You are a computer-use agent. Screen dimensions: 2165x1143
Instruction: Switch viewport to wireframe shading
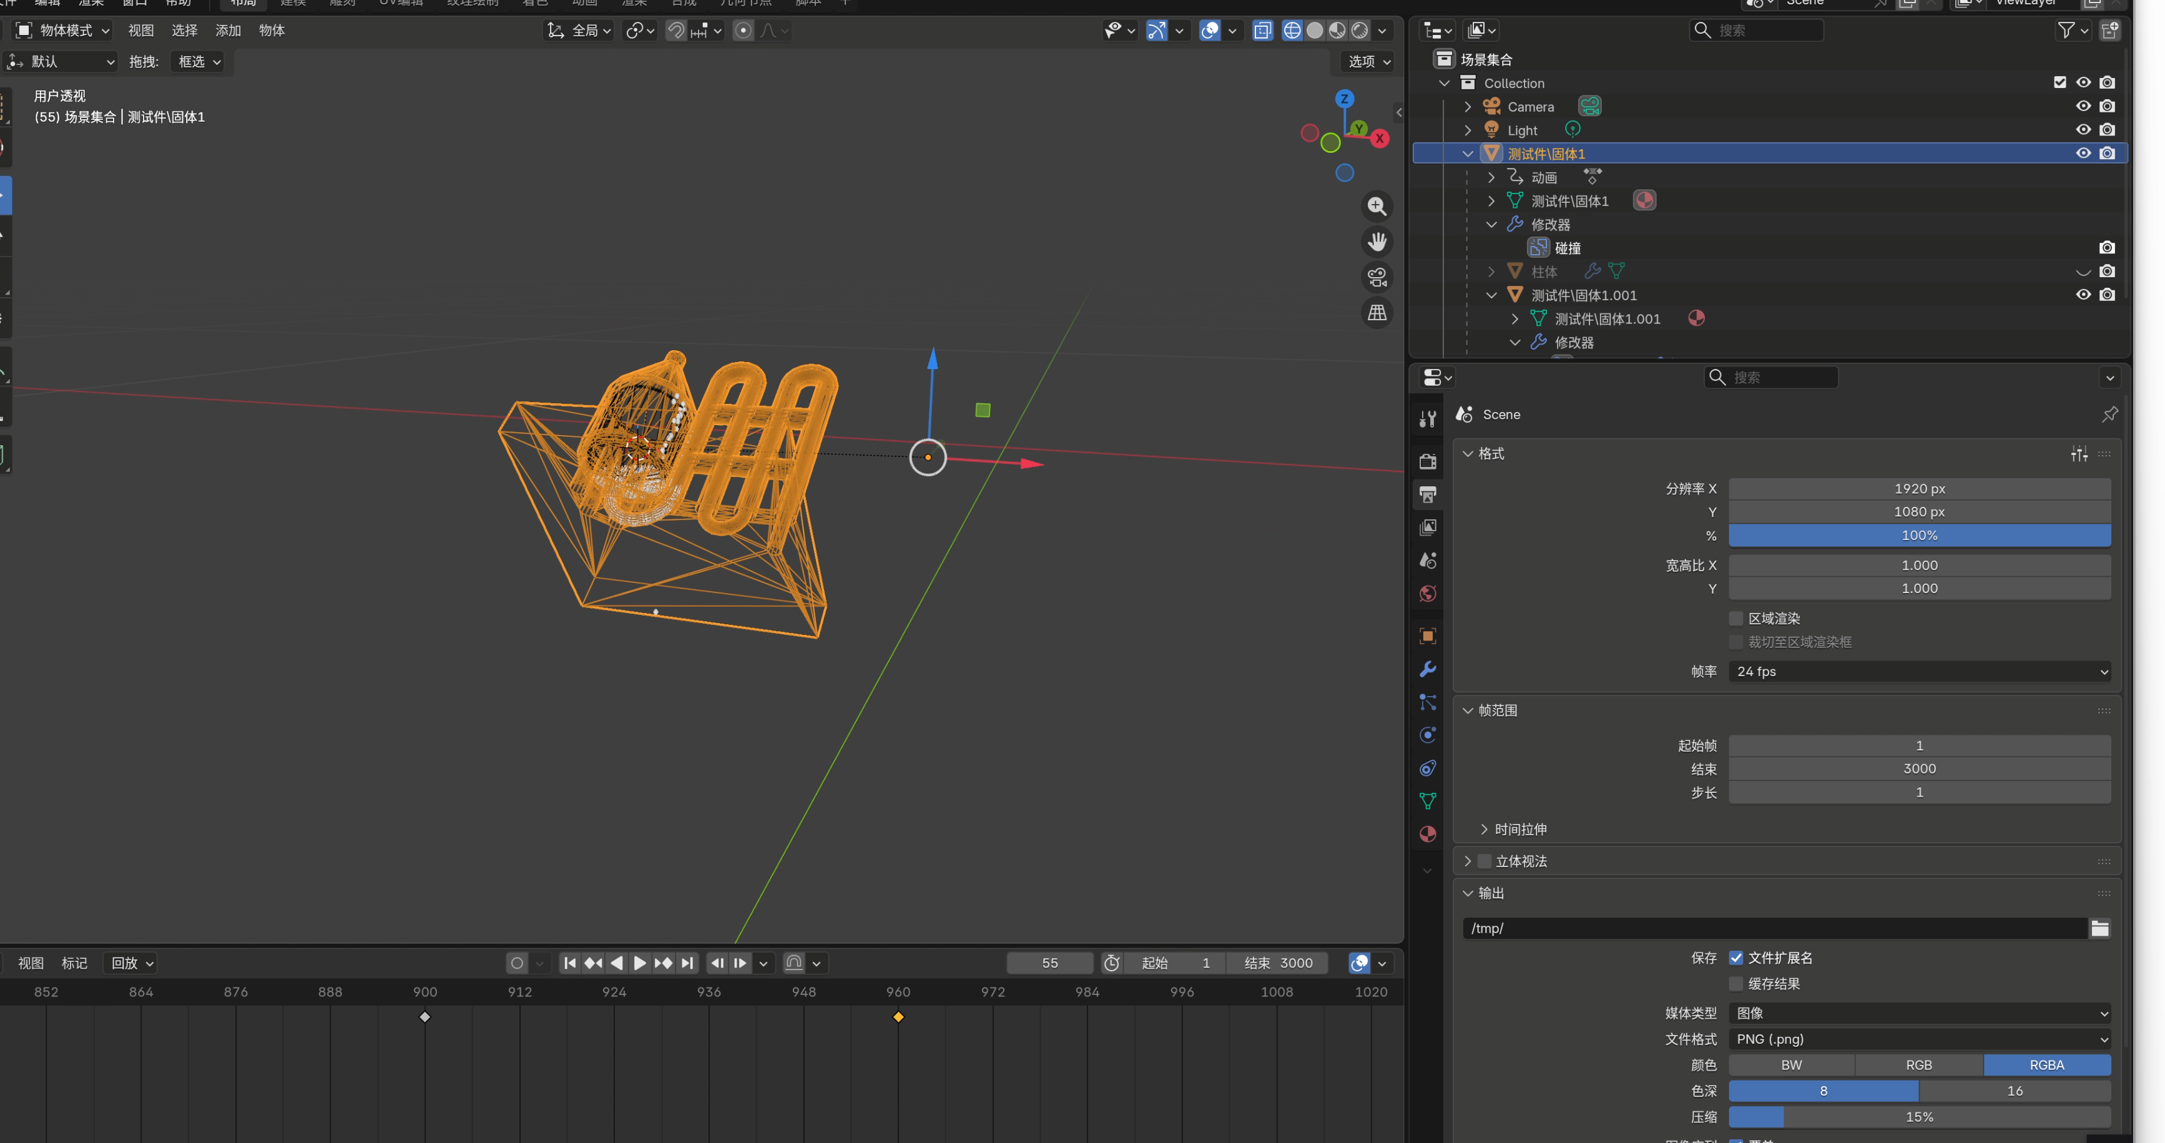click(1292, 31)
